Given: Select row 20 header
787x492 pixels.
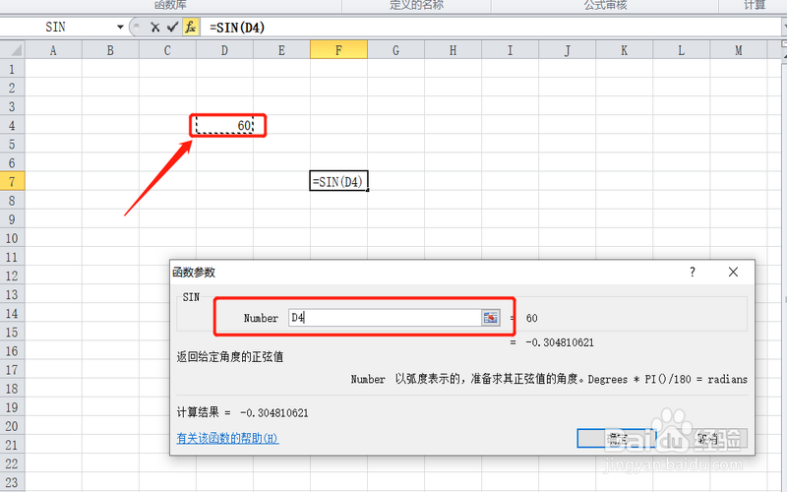Looking at the screenshot, I should coord(12,426).
